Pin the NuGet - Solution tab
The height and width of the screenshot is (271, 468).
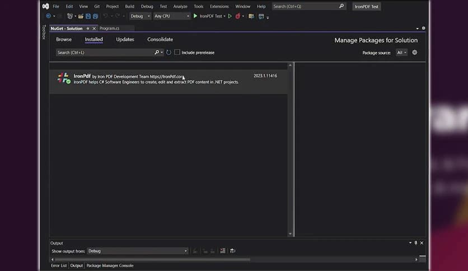(88, 28)
